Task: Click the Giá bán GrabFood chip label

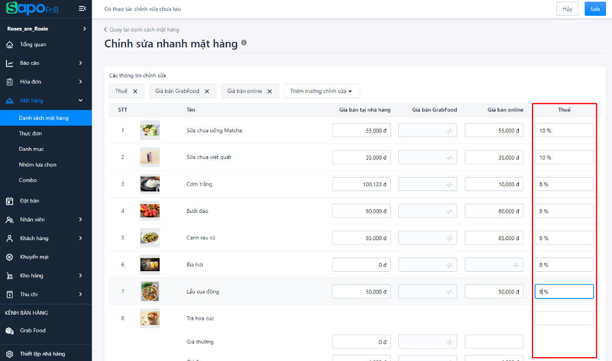Action: click(177, 91)
